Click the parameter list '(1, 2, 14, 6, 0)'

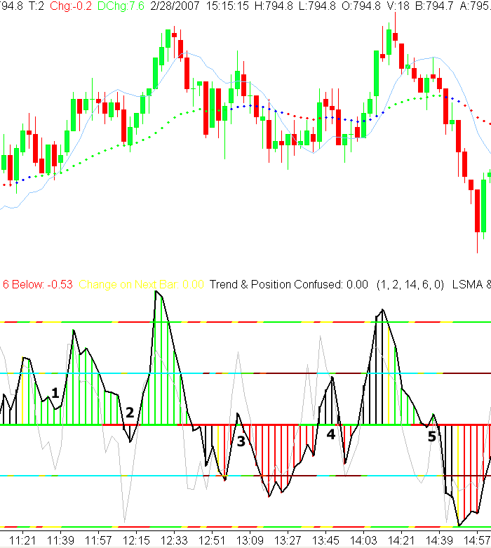[x=410, y=284]
